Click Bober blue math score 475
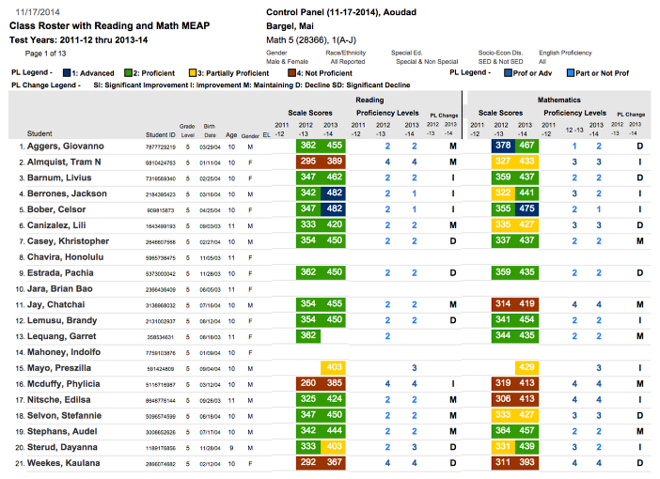This screenshot has width=660, height=479. 527,209
